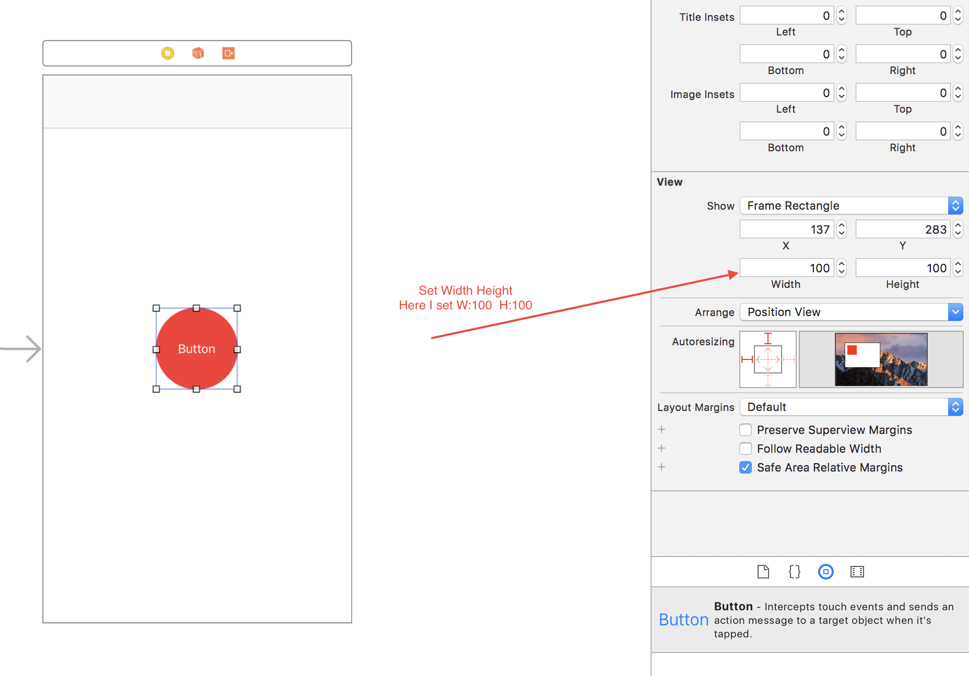Open the Layout Margins Default dropdown
The width and height of the screenshot is (969, 676).
(x=850, y=407)
